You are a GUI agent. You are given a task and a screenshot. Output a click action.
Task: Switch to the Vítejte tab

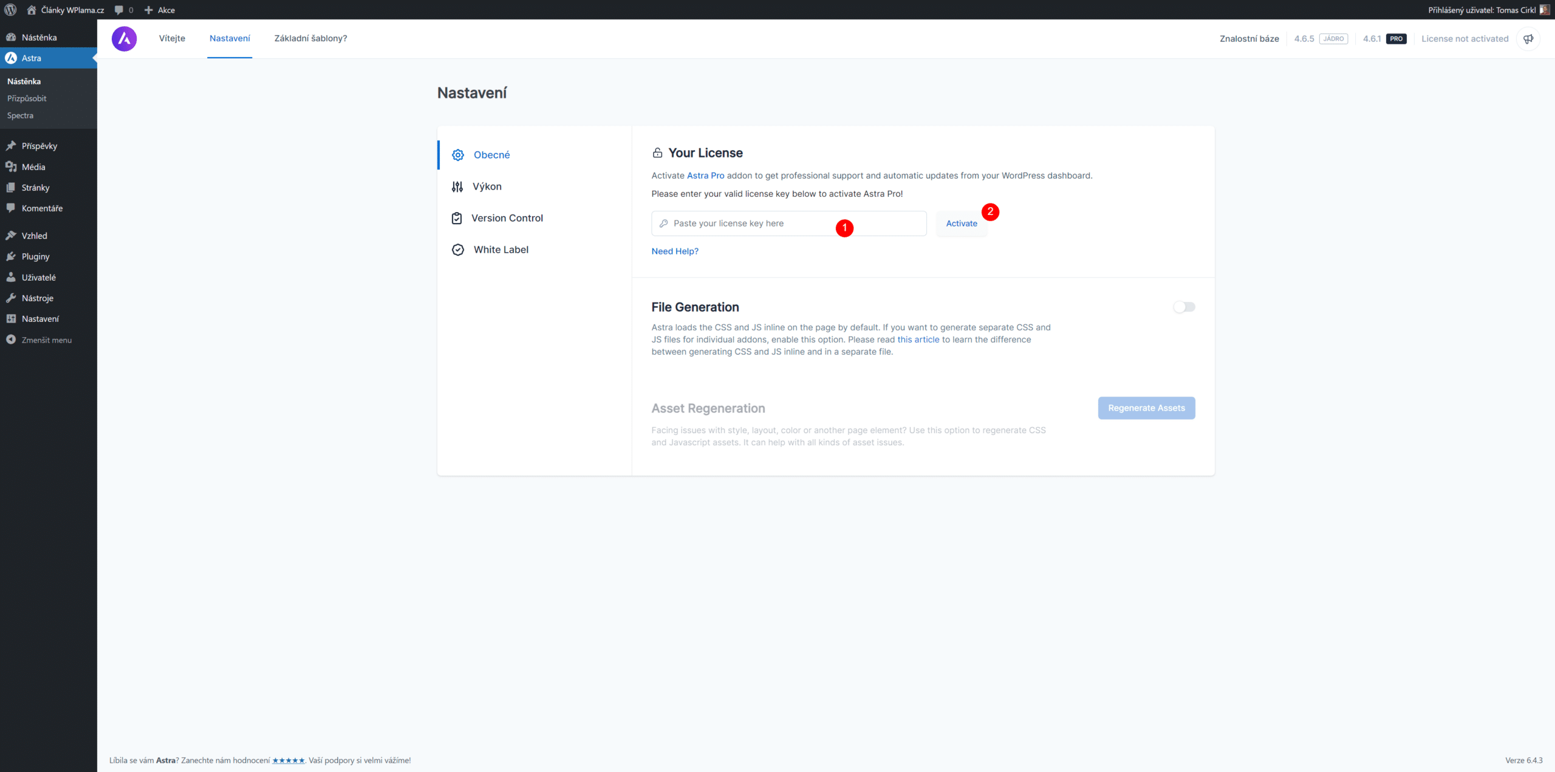[x=172, y=38]
